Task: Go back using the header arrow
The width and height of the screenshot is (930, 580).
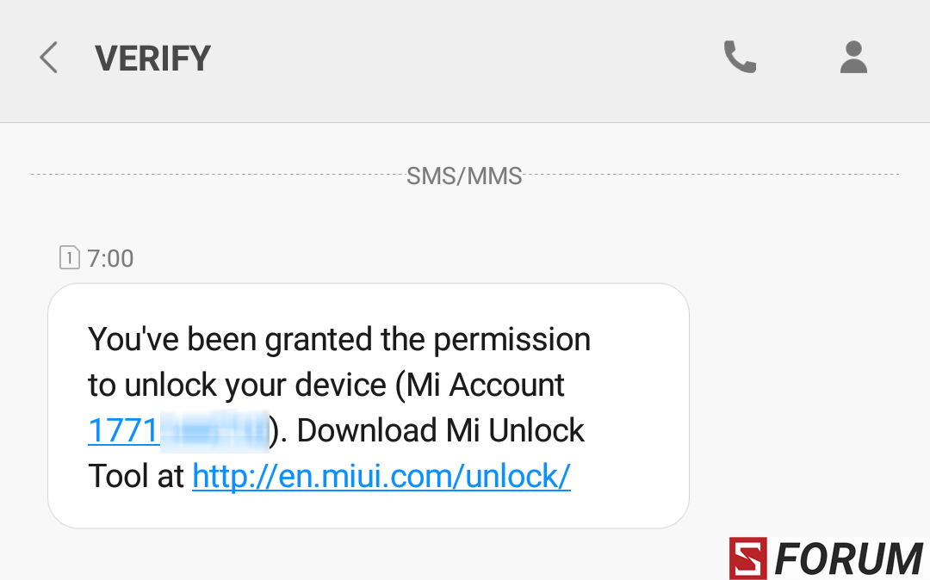Action: [48, 58]
